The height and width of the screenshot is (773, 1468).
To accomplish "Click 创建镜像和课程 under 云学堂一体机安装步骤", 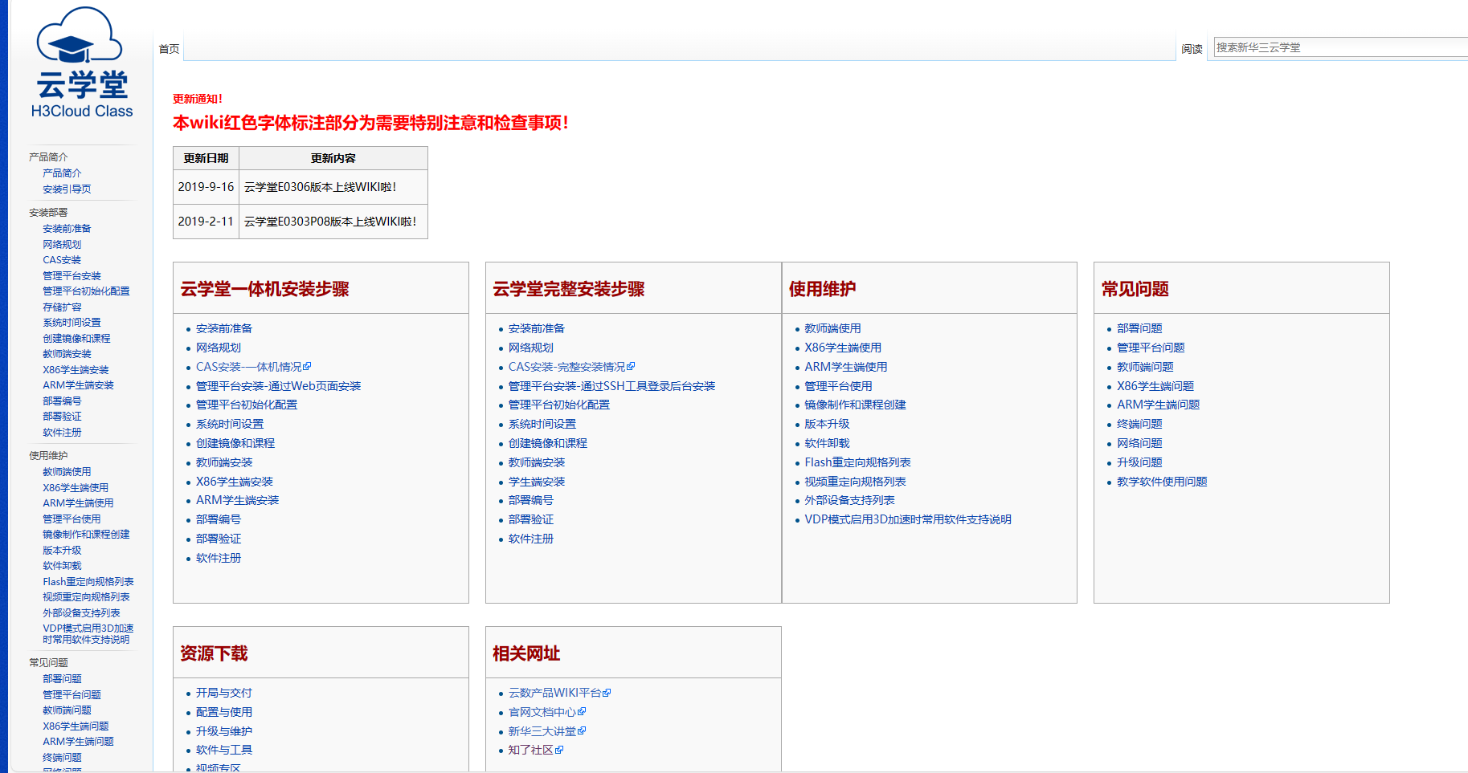I will [235, 443].
